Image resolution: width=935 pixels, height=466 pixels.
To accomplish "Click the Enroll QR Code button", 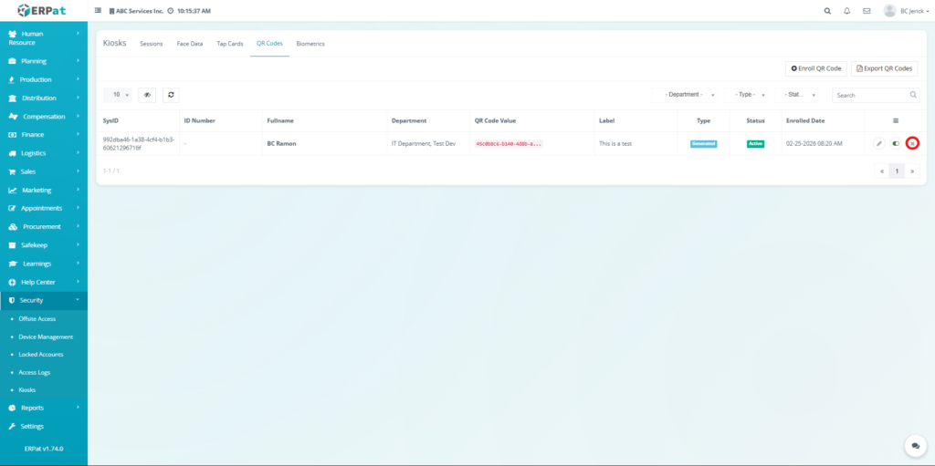I will (815, 68).
